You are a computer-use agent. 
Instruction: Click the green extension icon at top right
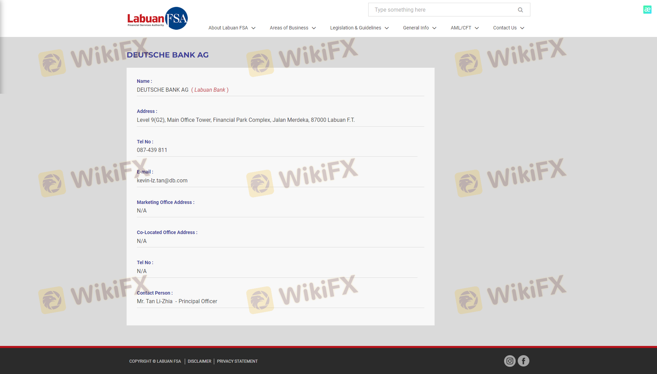(x=647, y=10)
